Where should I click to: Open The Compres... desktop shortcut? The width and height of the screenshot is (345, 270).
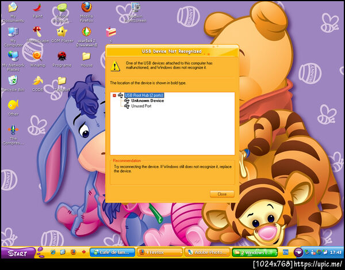tap(13, 135)
